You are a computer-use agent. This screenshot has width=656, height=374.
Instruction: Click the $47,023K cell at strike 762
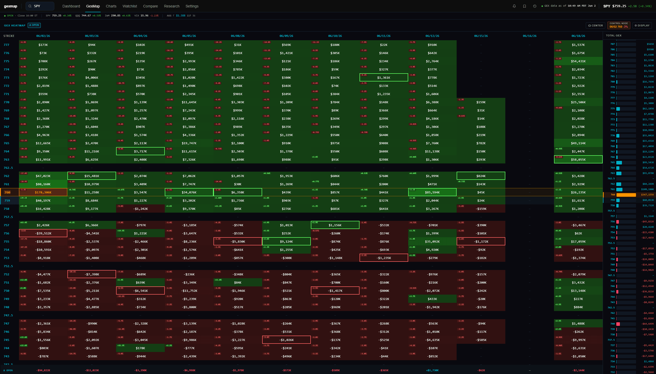43,176
